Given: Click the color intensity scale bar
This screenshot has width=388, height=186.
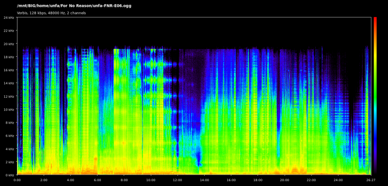Looking at the screenshot, I should coord(375,96).
